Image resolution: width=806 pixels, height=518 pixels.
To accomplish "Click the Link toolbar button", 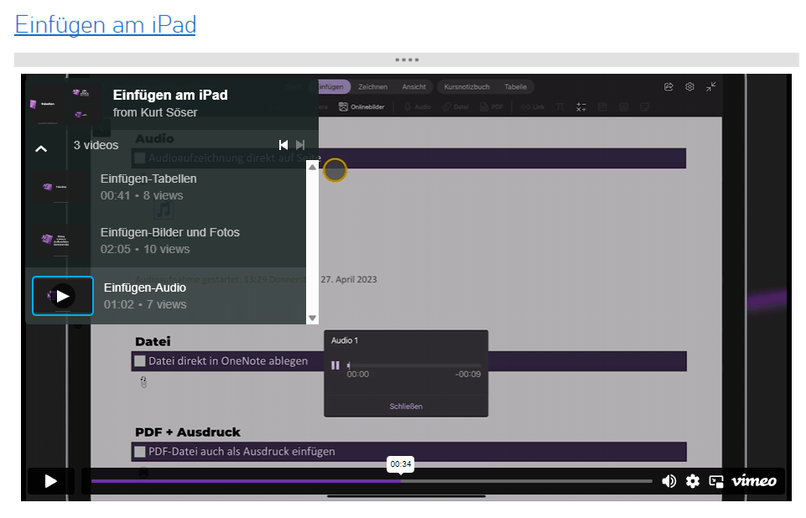I will [x=533, y=107].
